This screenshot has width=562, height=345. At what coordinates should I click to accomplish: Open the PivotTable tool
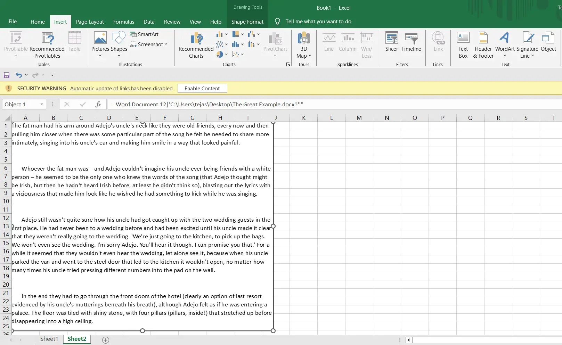tap(16, 44)
